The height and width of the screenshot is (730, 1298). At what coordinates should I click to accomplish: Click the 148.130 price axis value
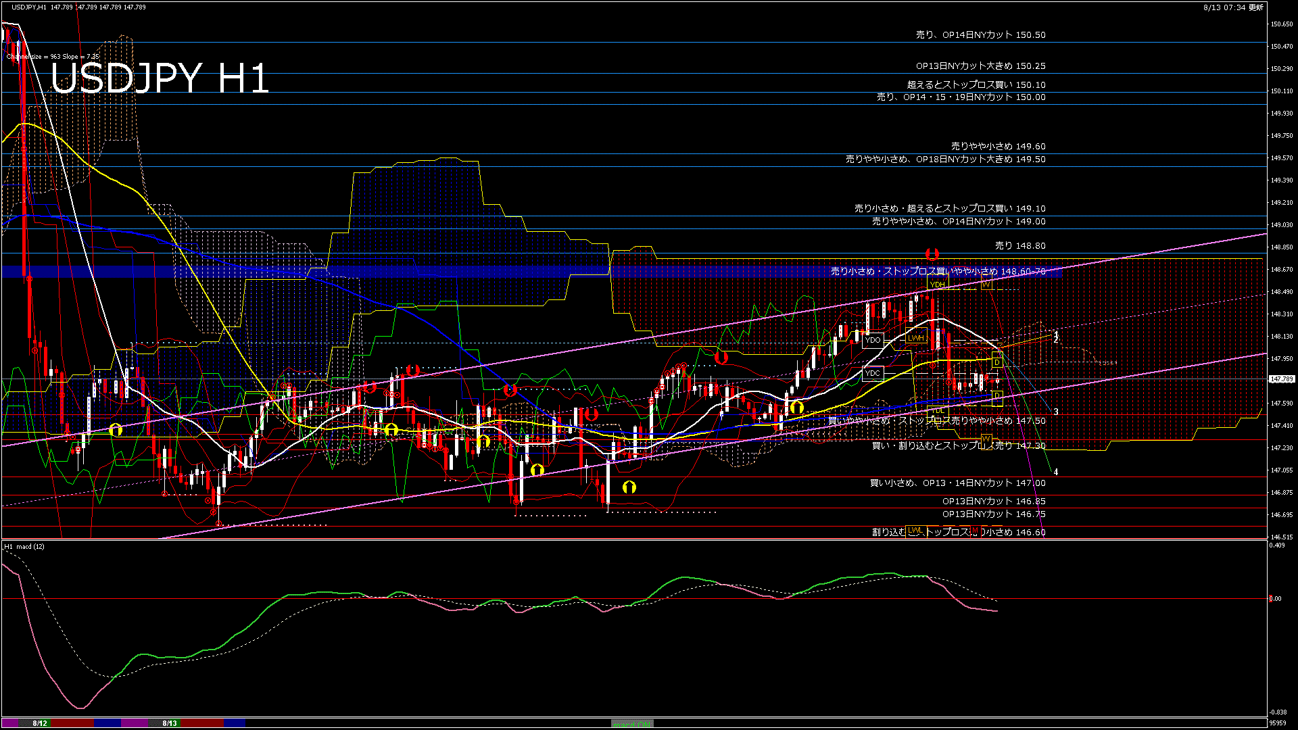(1282, 337)
